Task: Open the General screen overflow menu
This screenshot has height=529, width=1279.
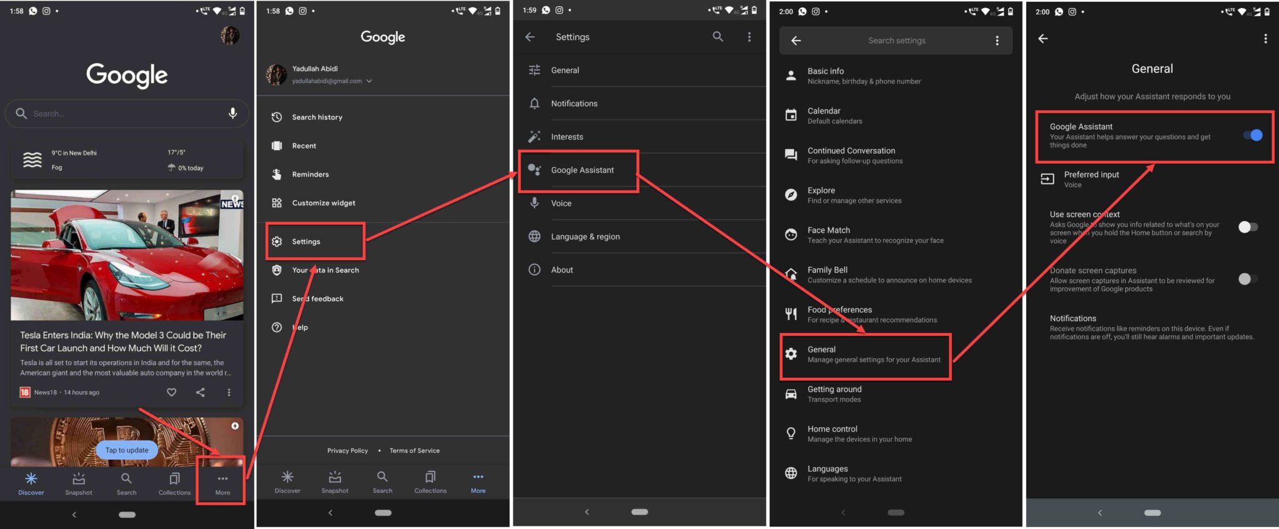Action: click(x=1265, y=39)
